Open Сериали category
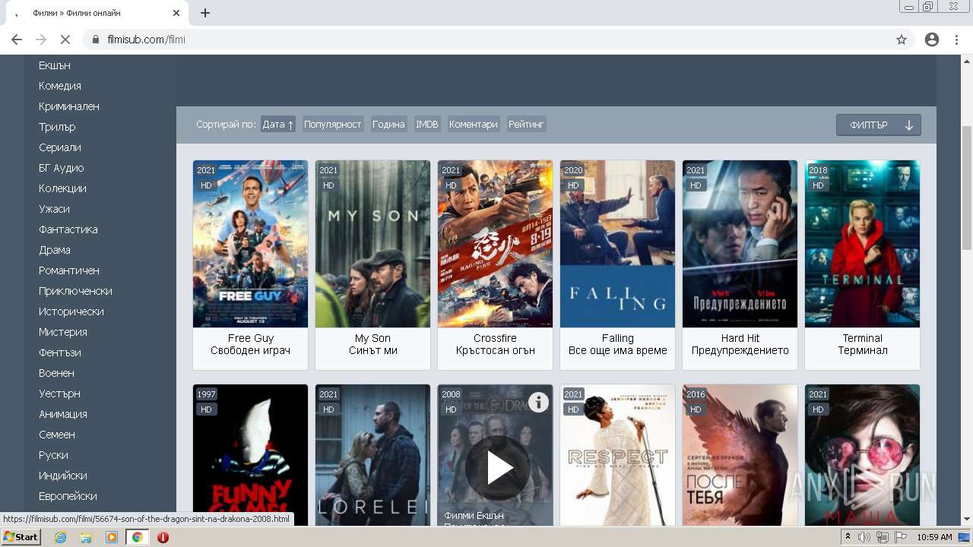Viewport: 973px width, 547px height. [60, 147]
